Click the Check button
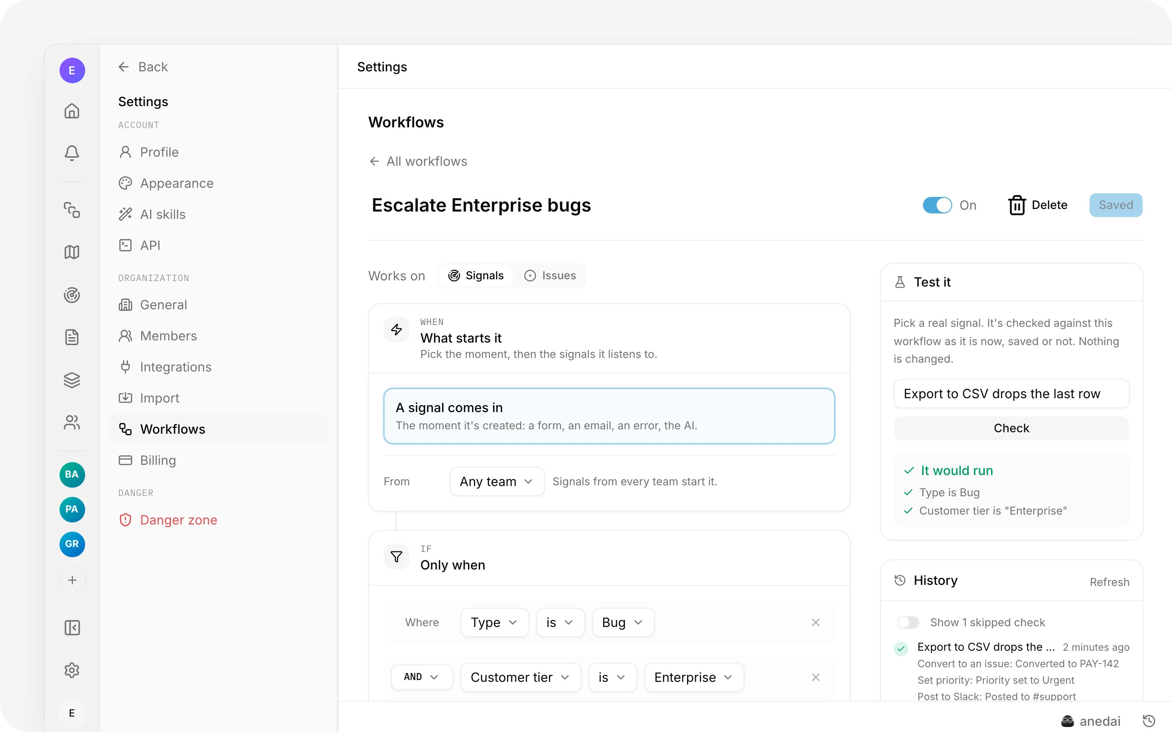Screen dimensions: 1172x732 tap(1011, 429)
